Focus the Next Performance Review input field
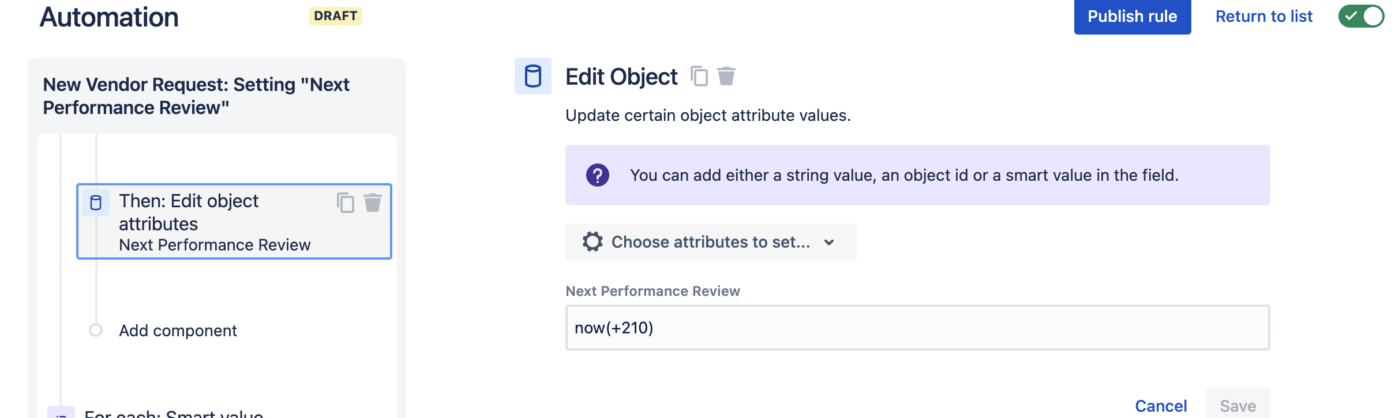This screenshot has height=418, width=1395. (917, 328)
